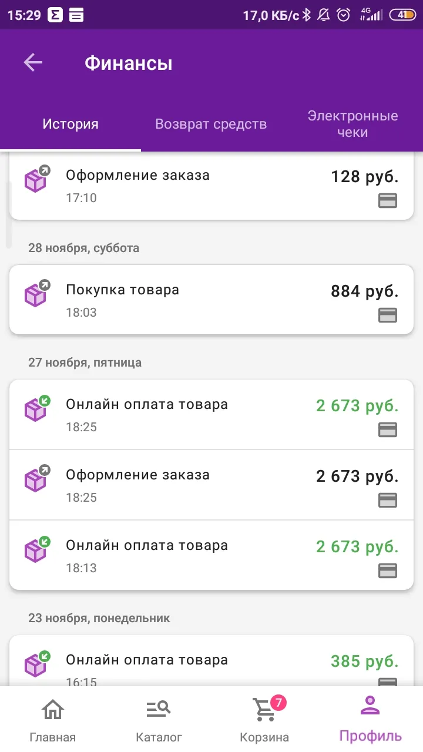423x752 pixels.
Task: Open Оформление заказа entry at 18:25
Action: 211,485
